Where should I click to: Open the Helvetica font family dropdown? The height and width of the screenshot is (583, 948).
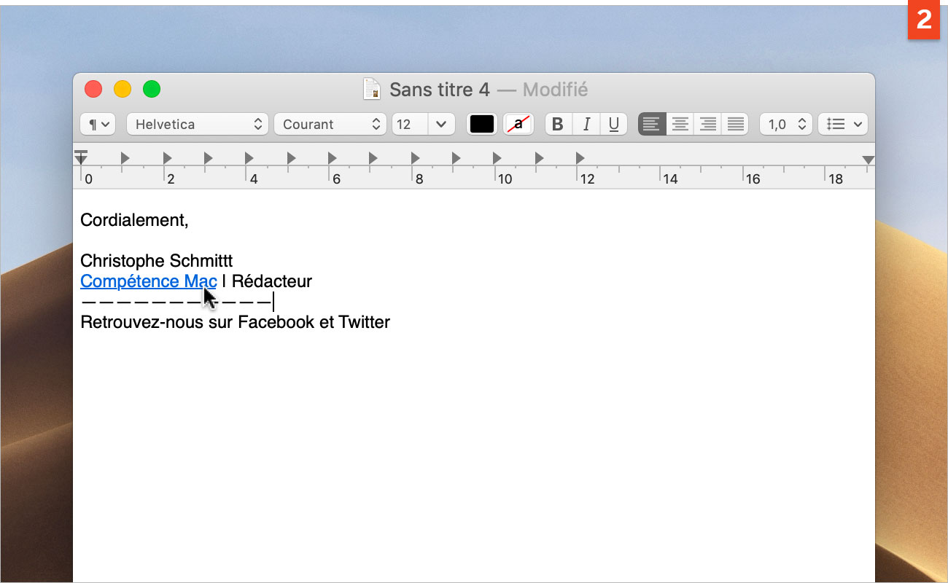pyautogui.click(x=198, y=124)
